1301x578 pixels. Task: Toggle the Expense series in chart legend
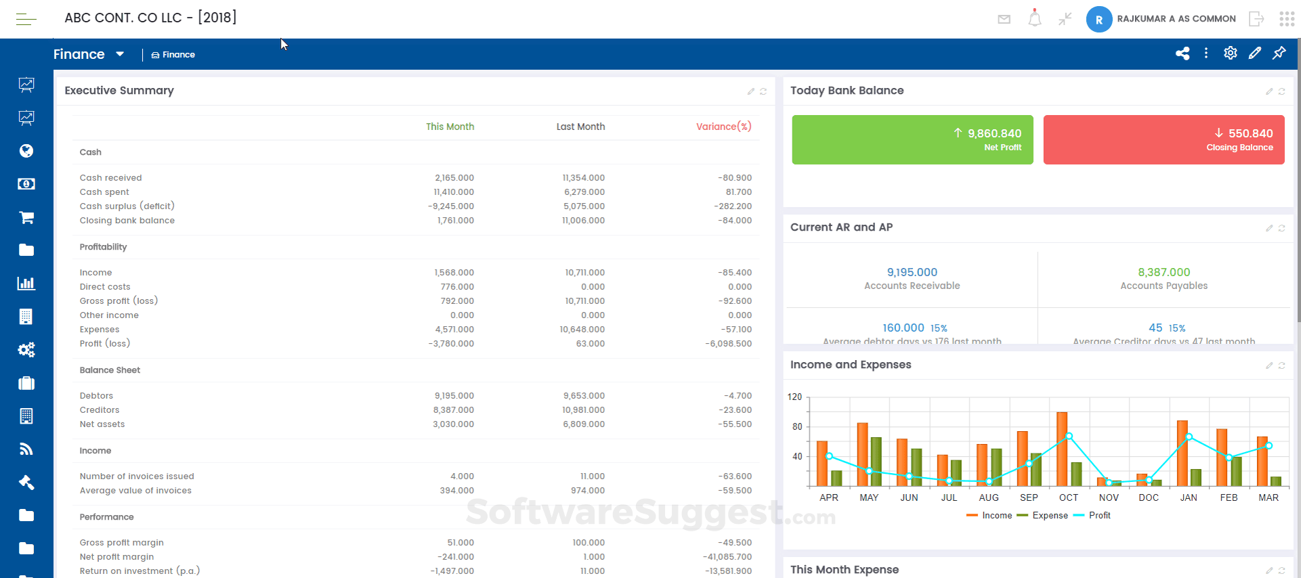click(1042, 516)
